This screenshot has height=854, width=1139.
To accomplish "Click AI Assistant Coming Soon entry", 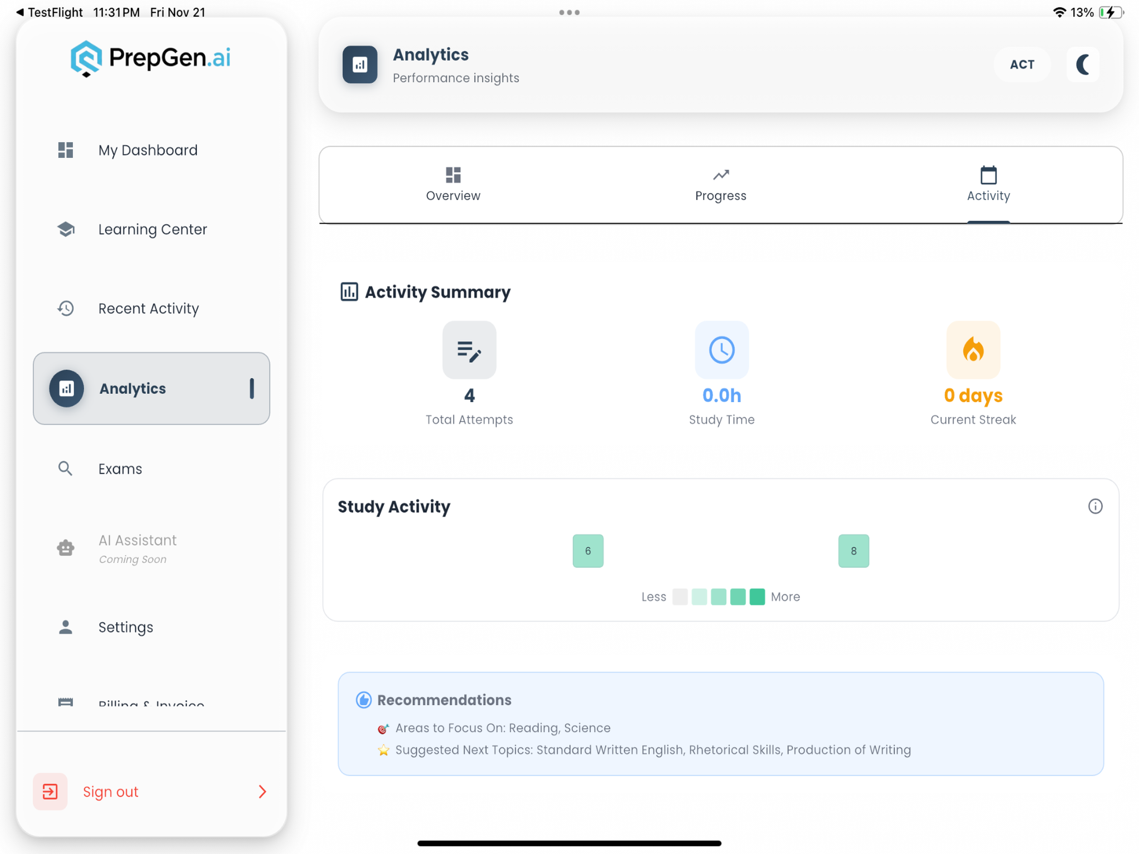I will (151, 549).
